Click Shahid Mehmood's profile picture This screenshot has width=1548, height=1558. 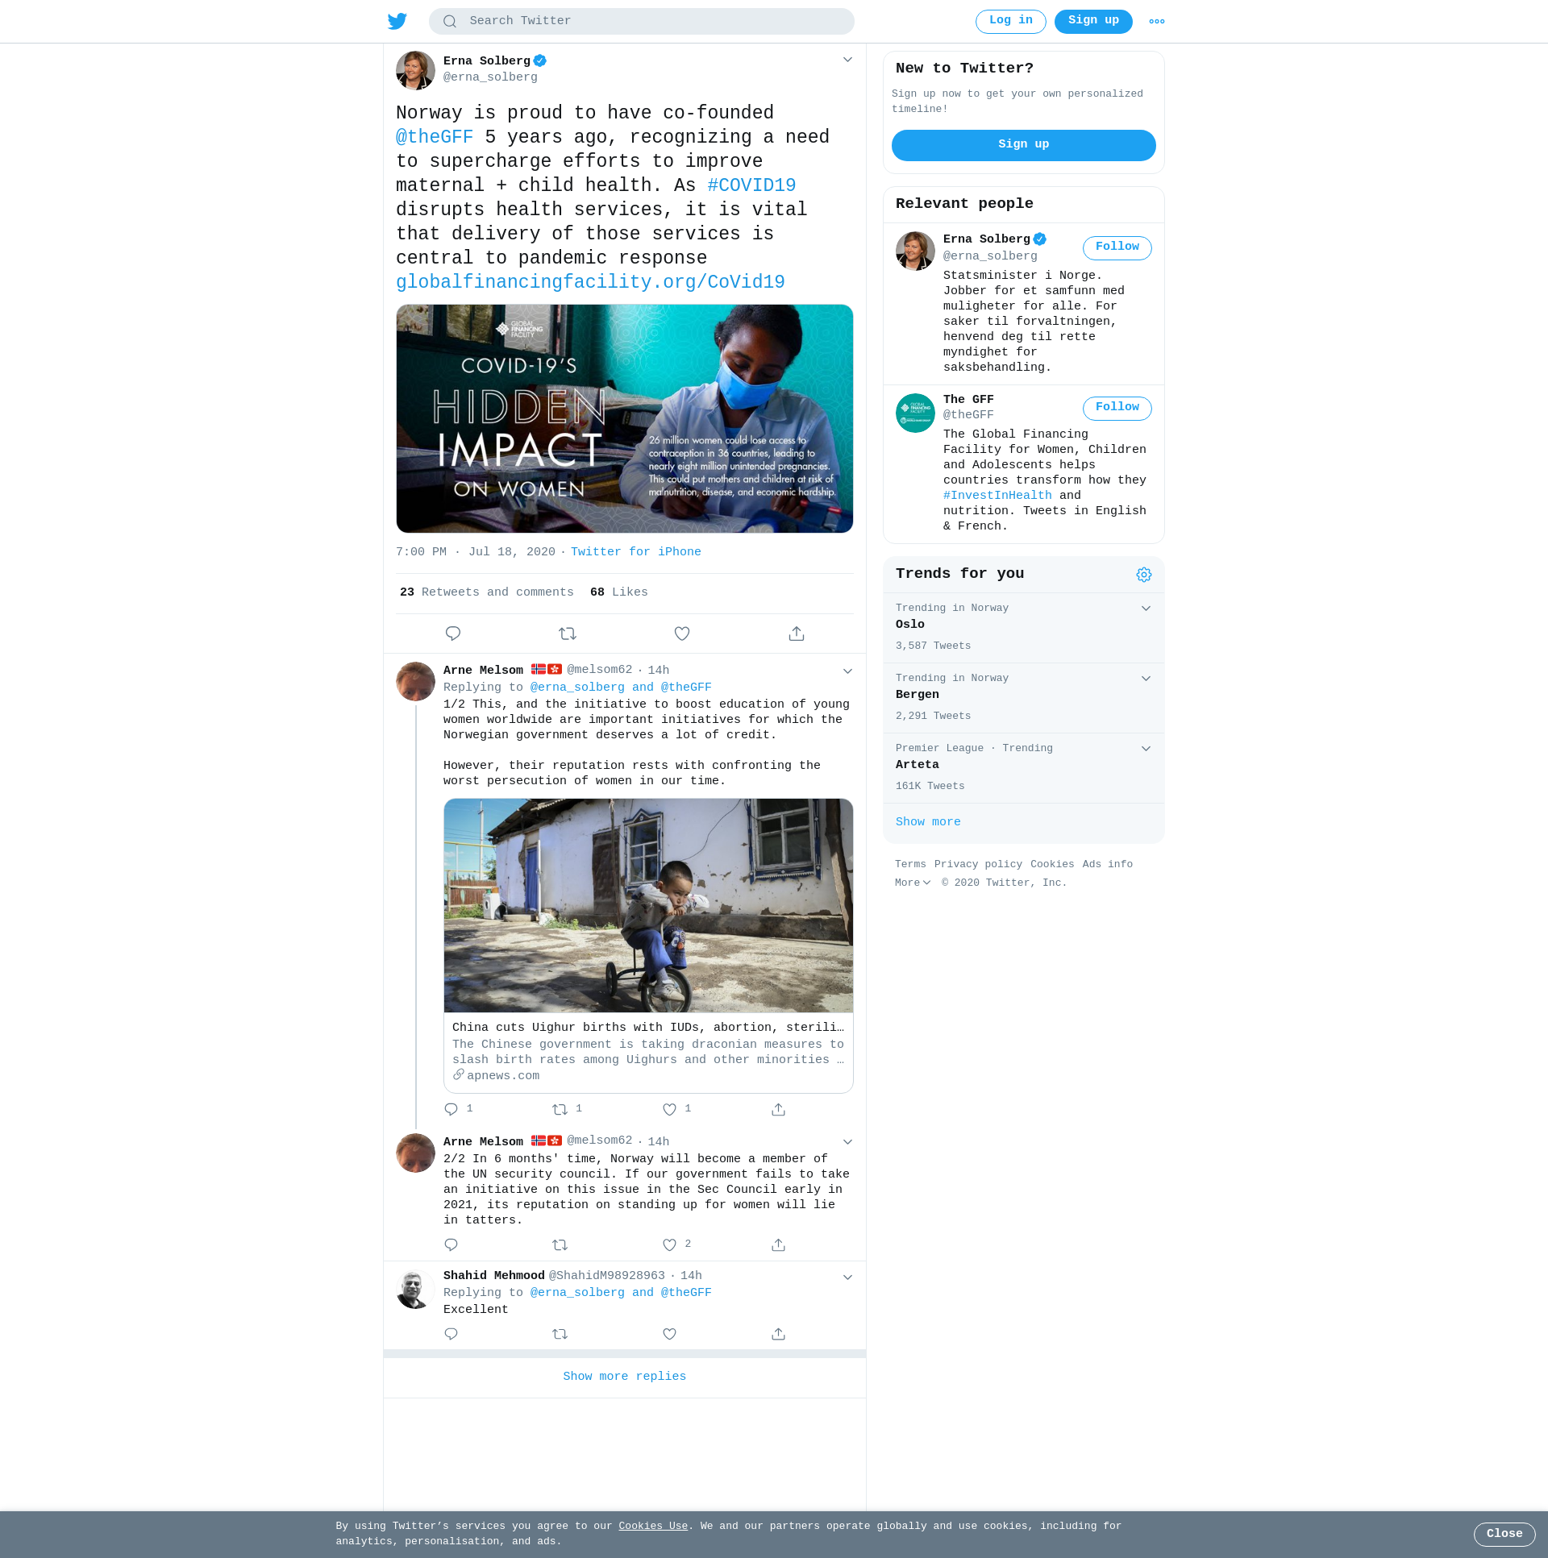pos(415,1289)
